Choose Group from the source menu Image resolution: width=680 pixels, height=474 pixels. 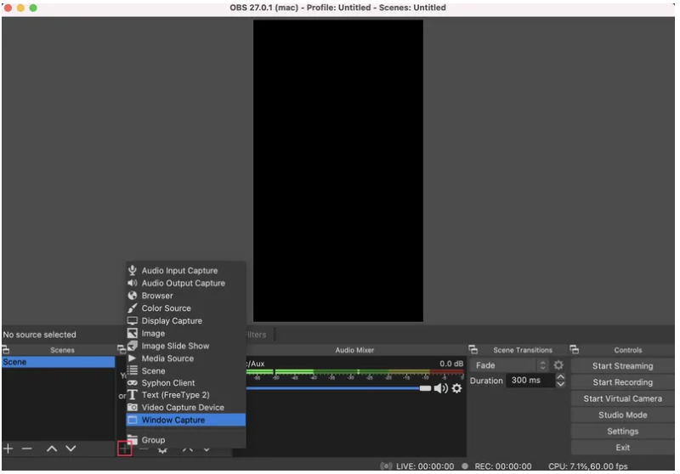[x=185, y=440]
